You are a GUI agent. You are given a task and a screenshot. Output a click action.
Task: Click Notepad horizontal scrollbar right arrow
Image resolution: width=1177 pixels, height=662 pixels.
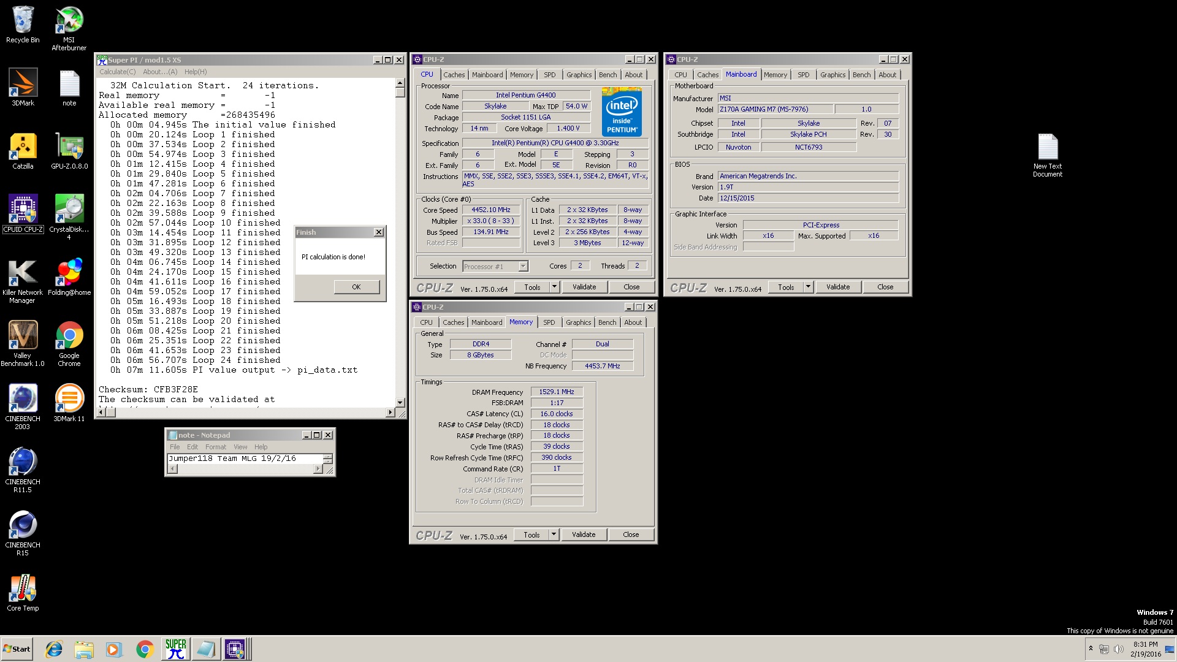[318, 469]
